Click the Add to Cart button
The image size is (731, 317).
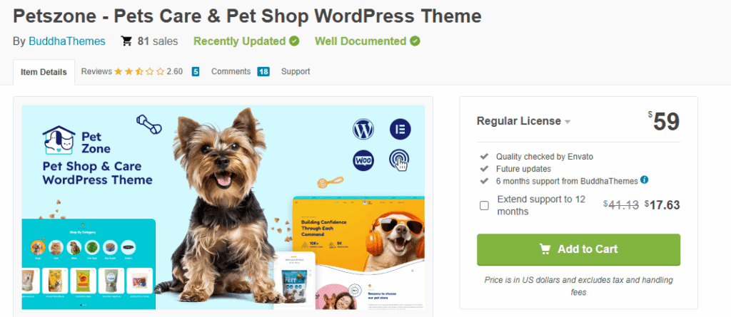tap(578, 249)
